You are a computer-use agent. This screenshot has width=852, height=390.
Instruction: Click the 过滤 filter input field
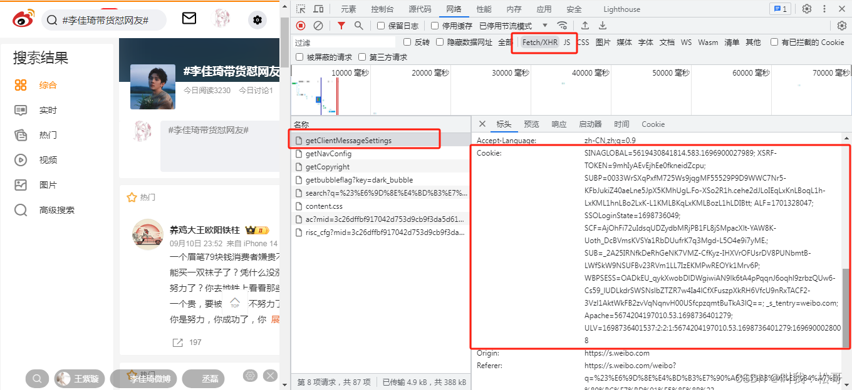click(x=345, y=42)
